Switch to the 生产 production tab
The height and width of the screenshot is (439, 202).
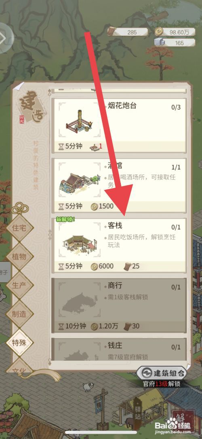coord(19,285)
